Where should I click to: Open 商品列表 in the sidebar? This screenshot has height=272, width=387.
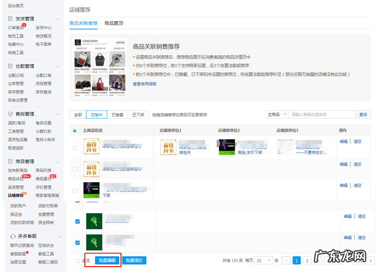[x=44, y=170]
